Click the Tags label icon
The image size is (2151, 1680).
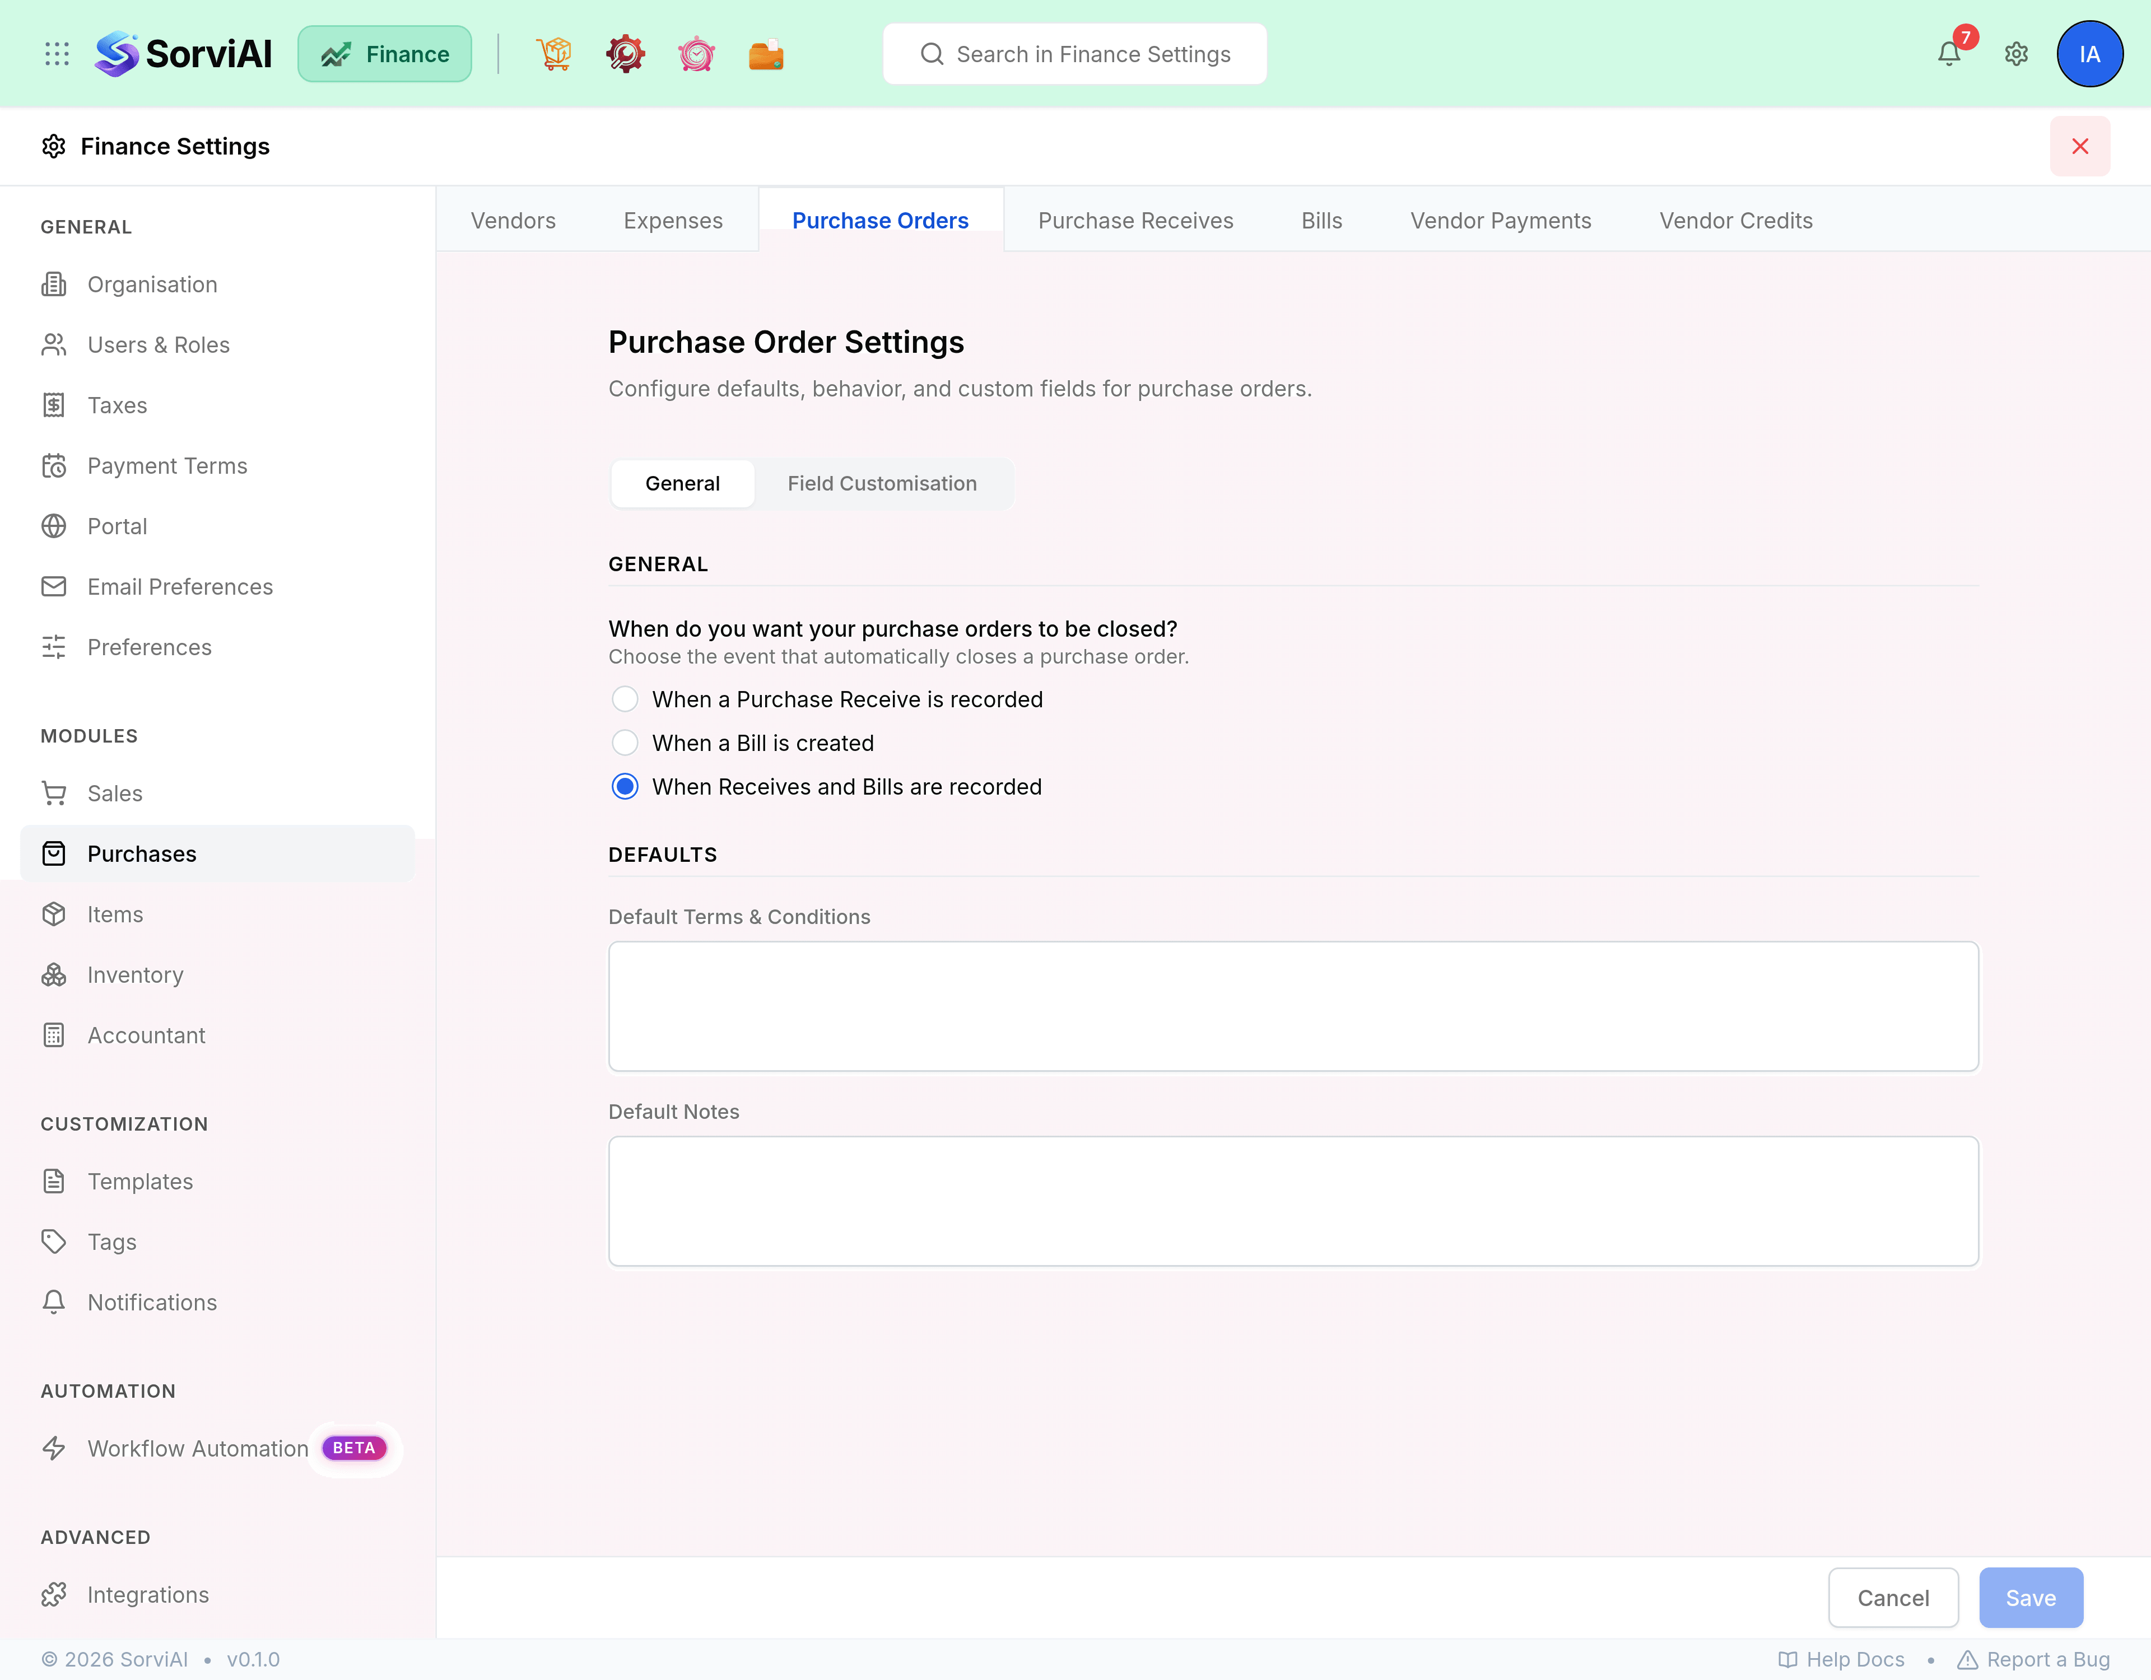[x=54, y=1242]
